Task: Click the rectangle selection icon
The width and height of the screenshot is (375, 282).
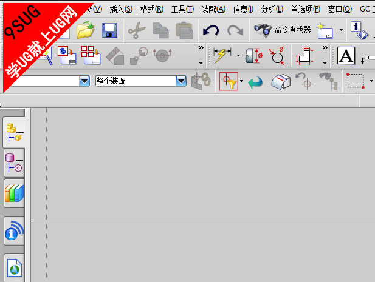Action: 356,81
